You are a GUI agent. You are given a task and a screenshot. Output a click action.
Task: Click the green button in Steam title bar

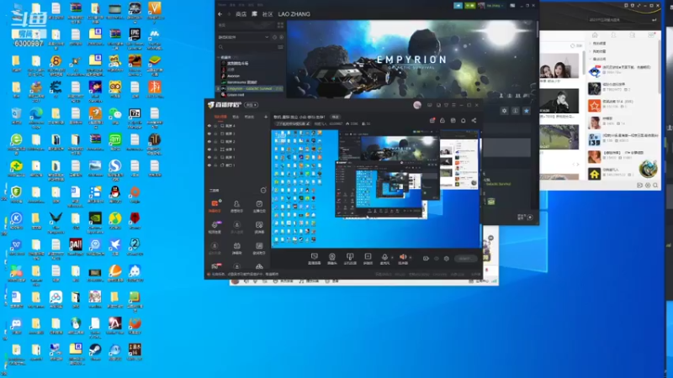(470, 6)
